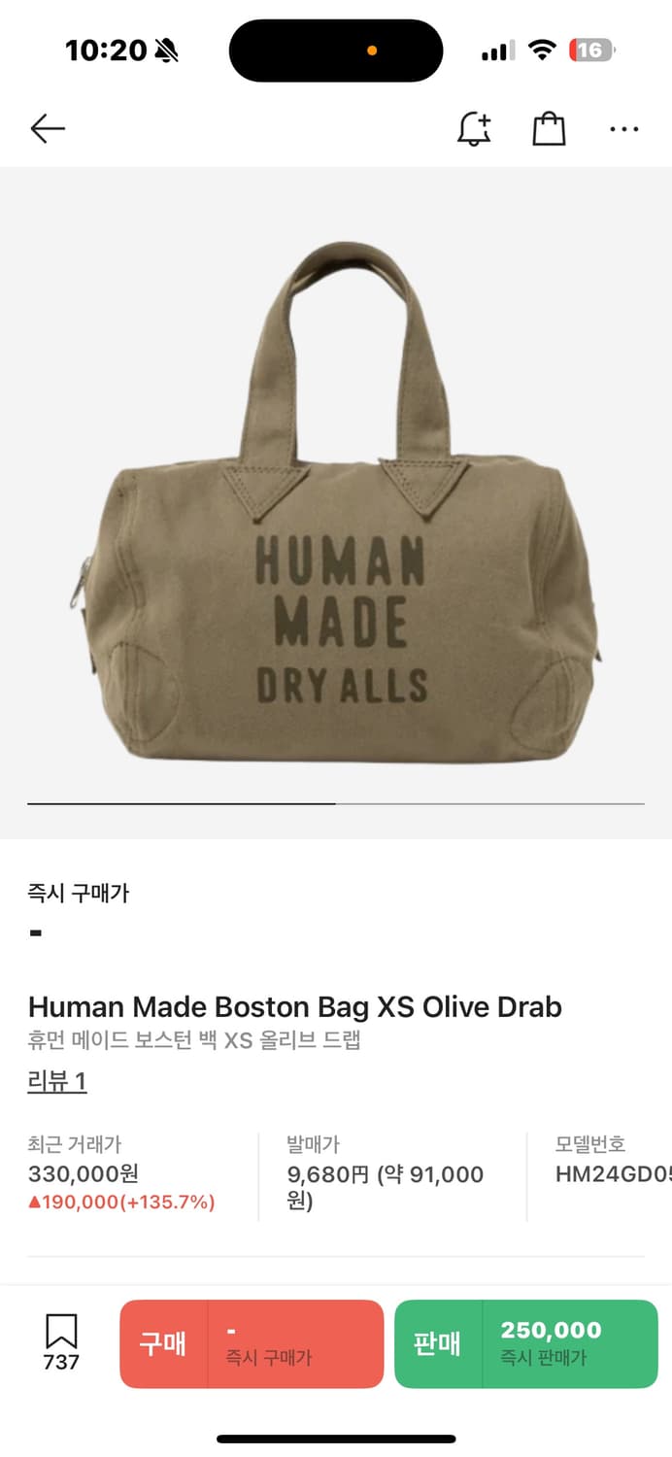Tap the green 판매 sell button

pyautogui.click(x=525, y=1343)
